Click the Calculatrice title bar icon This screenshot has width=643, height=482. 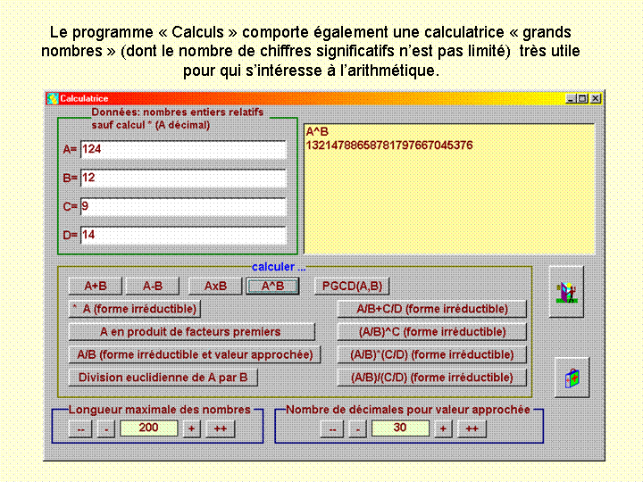(x=53, y=98)
